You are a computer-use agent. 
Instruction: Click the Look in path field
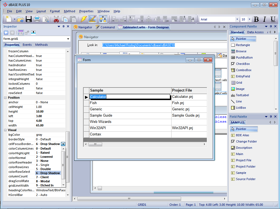(164, 45)
